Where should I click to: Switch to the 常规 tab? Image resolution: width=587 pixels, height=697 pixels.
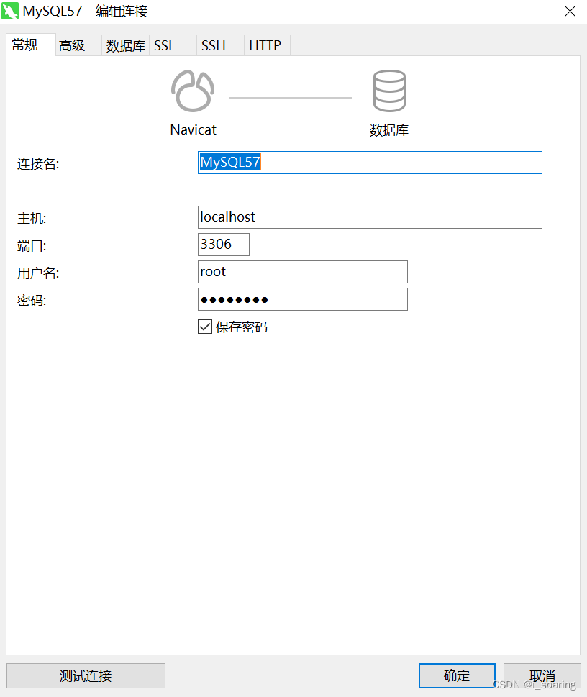(31, 45)
